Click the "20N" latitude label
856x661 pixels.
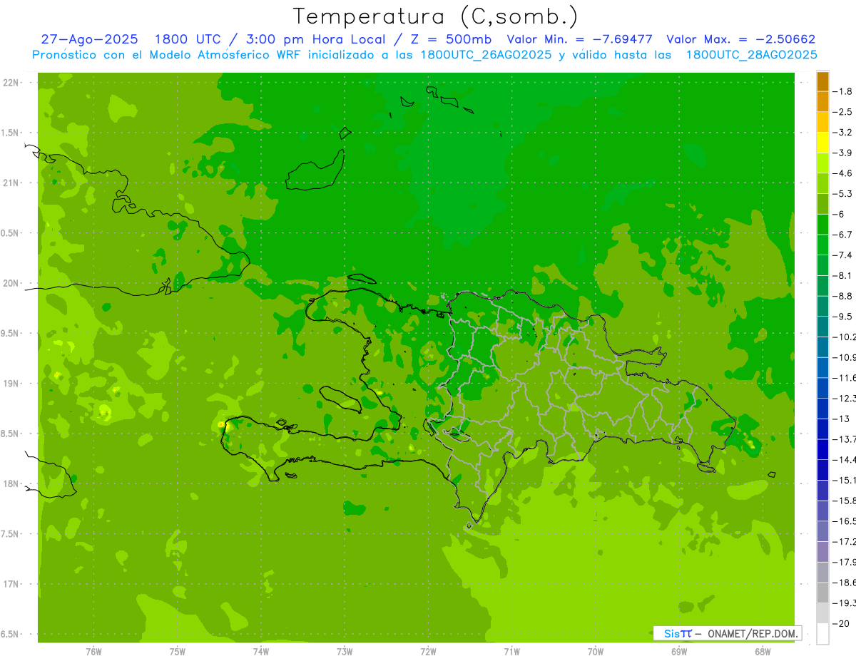[x=11, y=283]
